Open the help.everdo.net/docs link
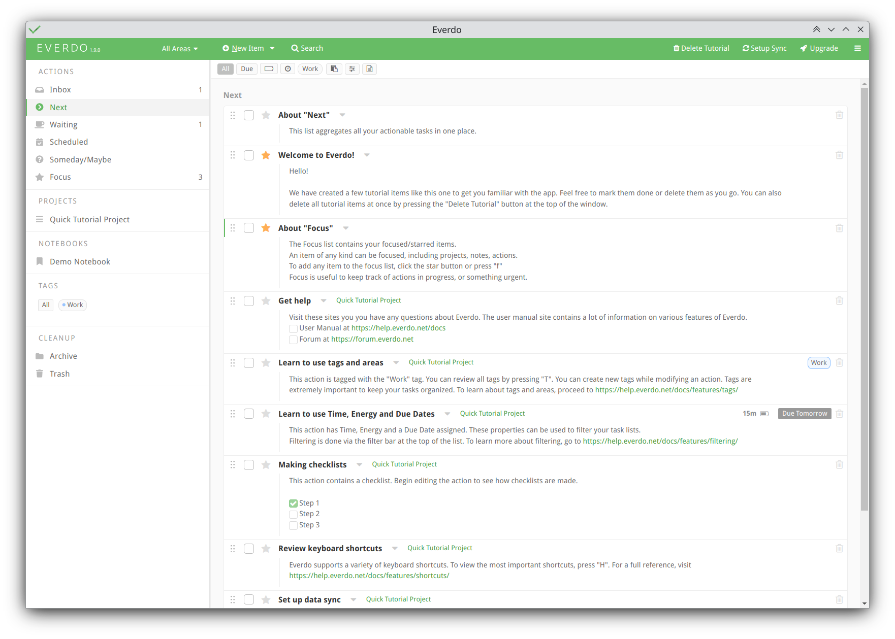 pos(398,328)
